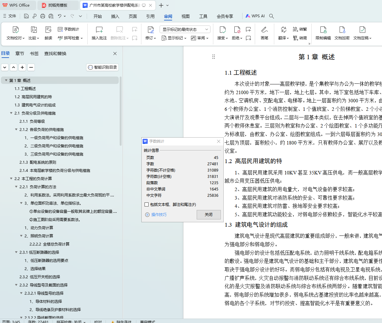
Task: Collapse the 2.1 负荷分级及供电措施 node
Action: (11, 113)
